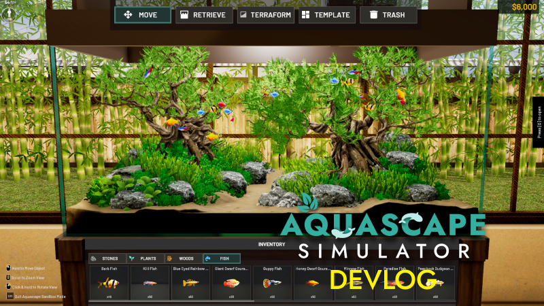
Task: Click the mouse scroll wheel hint icon
Action: pyautogui.click(x=8, y=277)
